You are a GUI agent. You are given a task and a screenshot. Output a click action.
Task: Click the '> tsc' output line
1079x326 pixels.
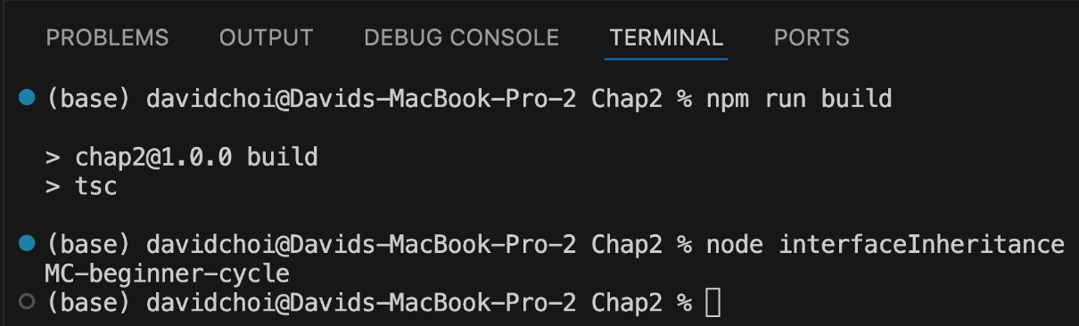[x=81, y=188]
